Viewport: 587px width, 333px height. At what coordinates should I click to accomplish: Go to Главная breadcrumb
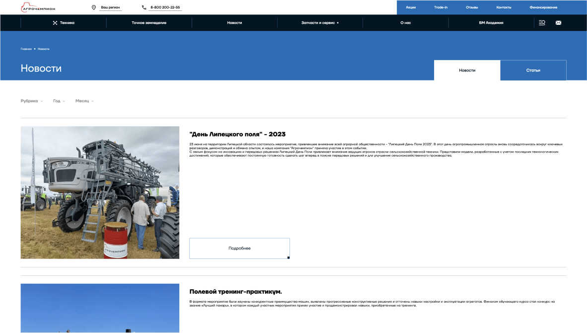pos(26,49)
